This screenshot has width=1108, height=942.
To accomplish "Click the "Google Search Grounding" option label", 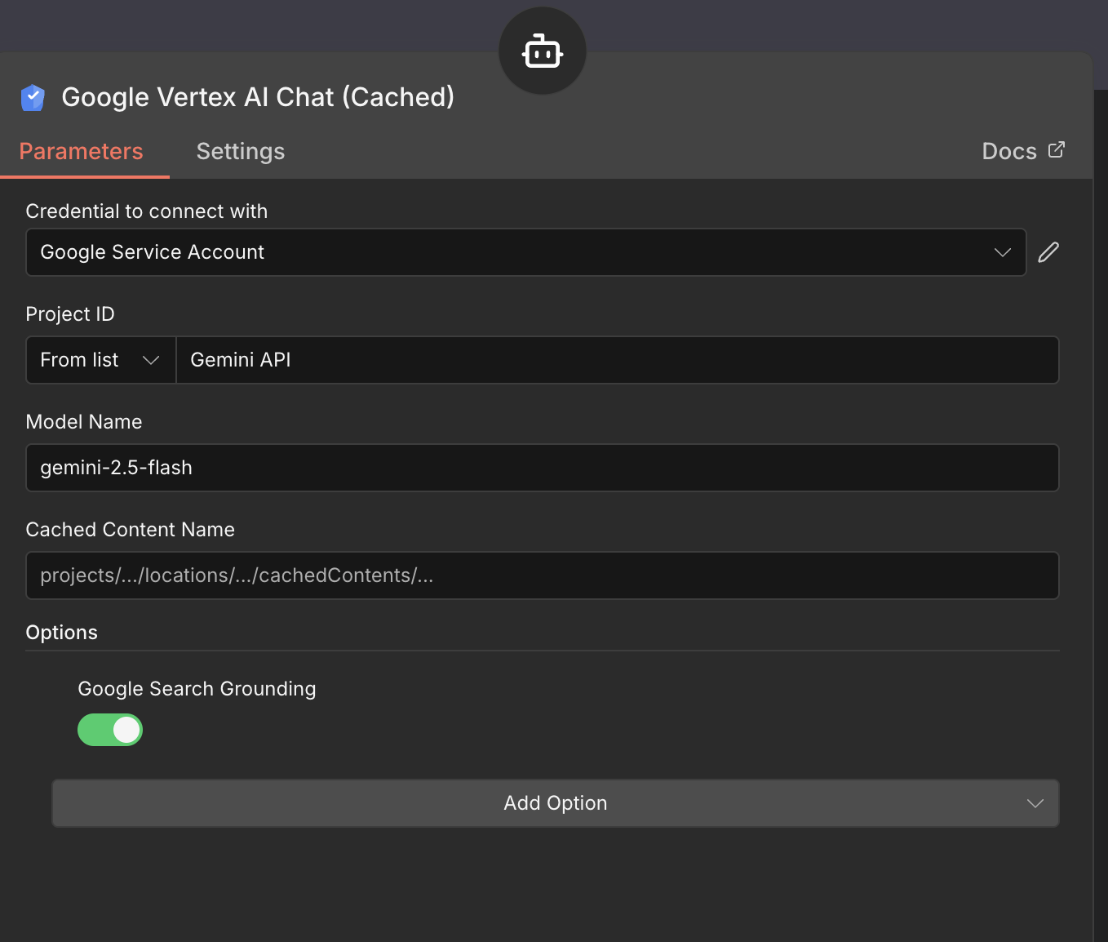I will (x=197, y=689).
